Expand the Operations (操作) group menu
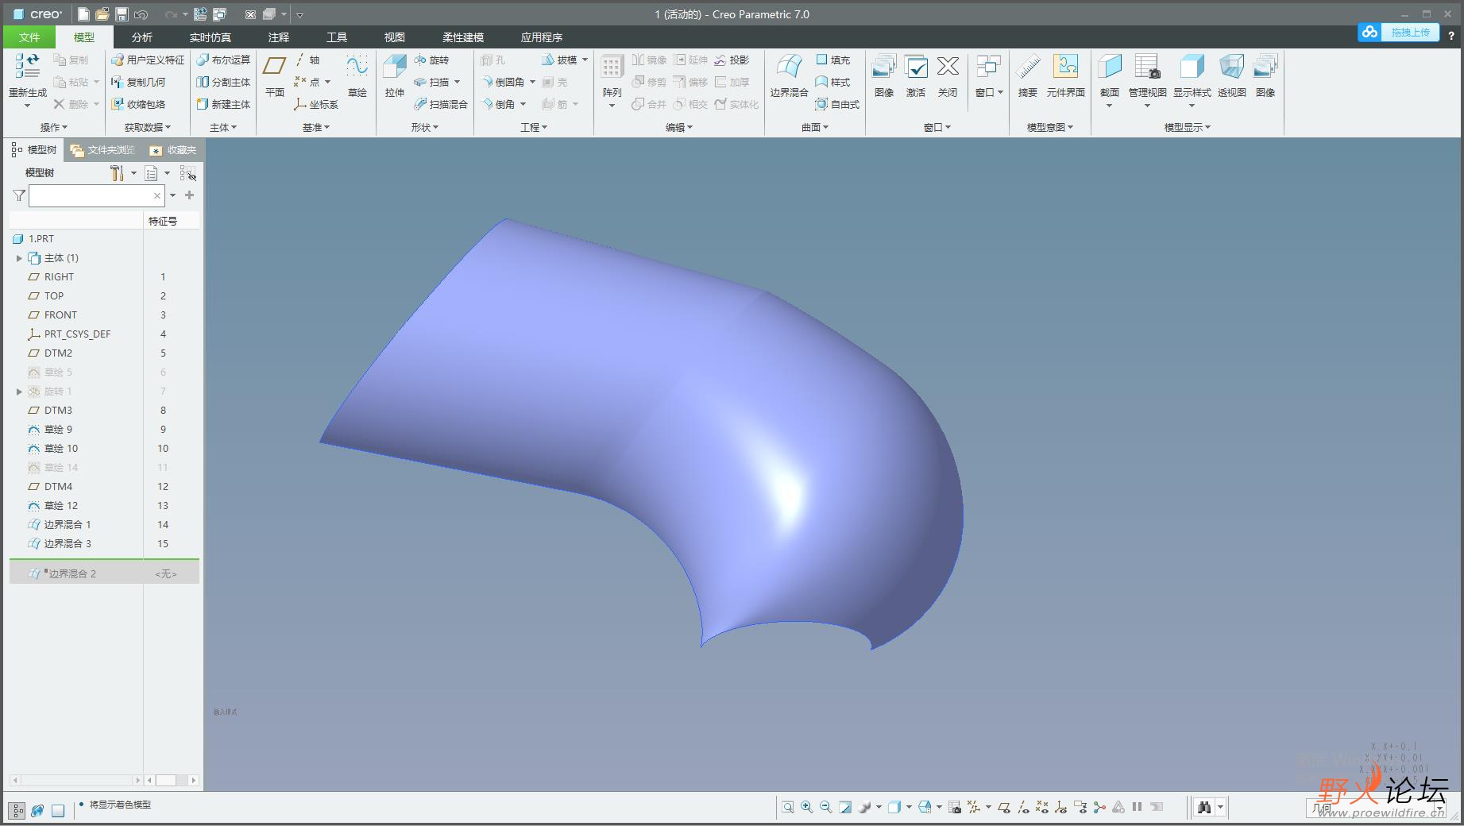This screenshot has width=1464, height=826. 54,127
